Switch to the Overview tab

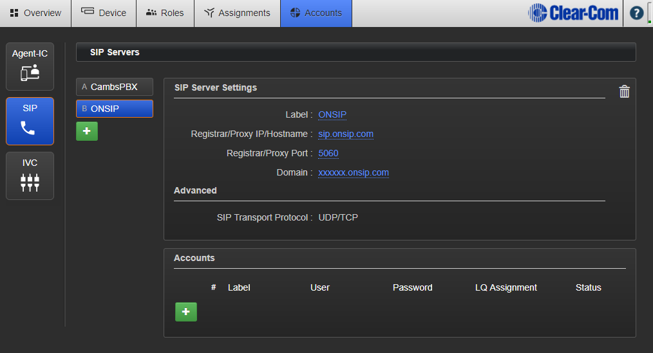point(36,13)
